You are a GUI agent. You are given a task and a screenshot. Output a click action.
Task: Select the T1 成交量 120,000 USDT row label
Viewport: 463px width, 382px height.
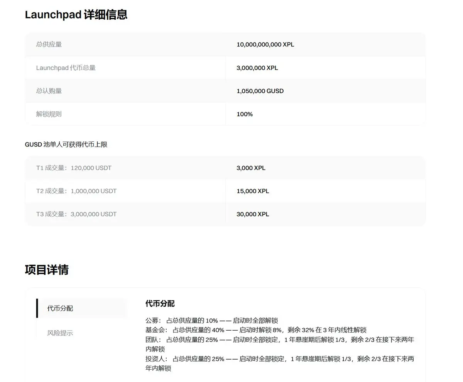point(74,168)
